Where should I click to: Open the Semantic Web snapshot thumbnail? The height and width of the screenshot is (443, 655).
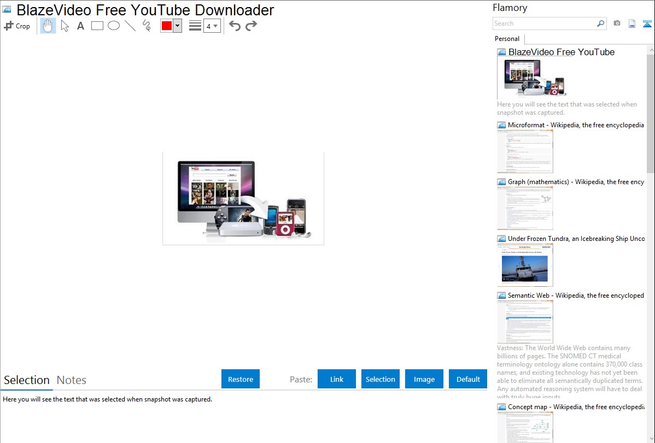tap(525, 322)
